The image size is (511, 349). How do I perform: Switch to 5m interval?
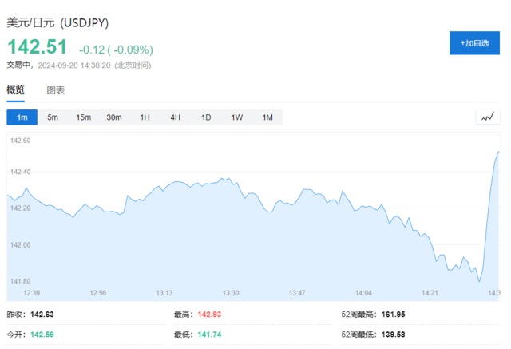click(x=53, y=117)
